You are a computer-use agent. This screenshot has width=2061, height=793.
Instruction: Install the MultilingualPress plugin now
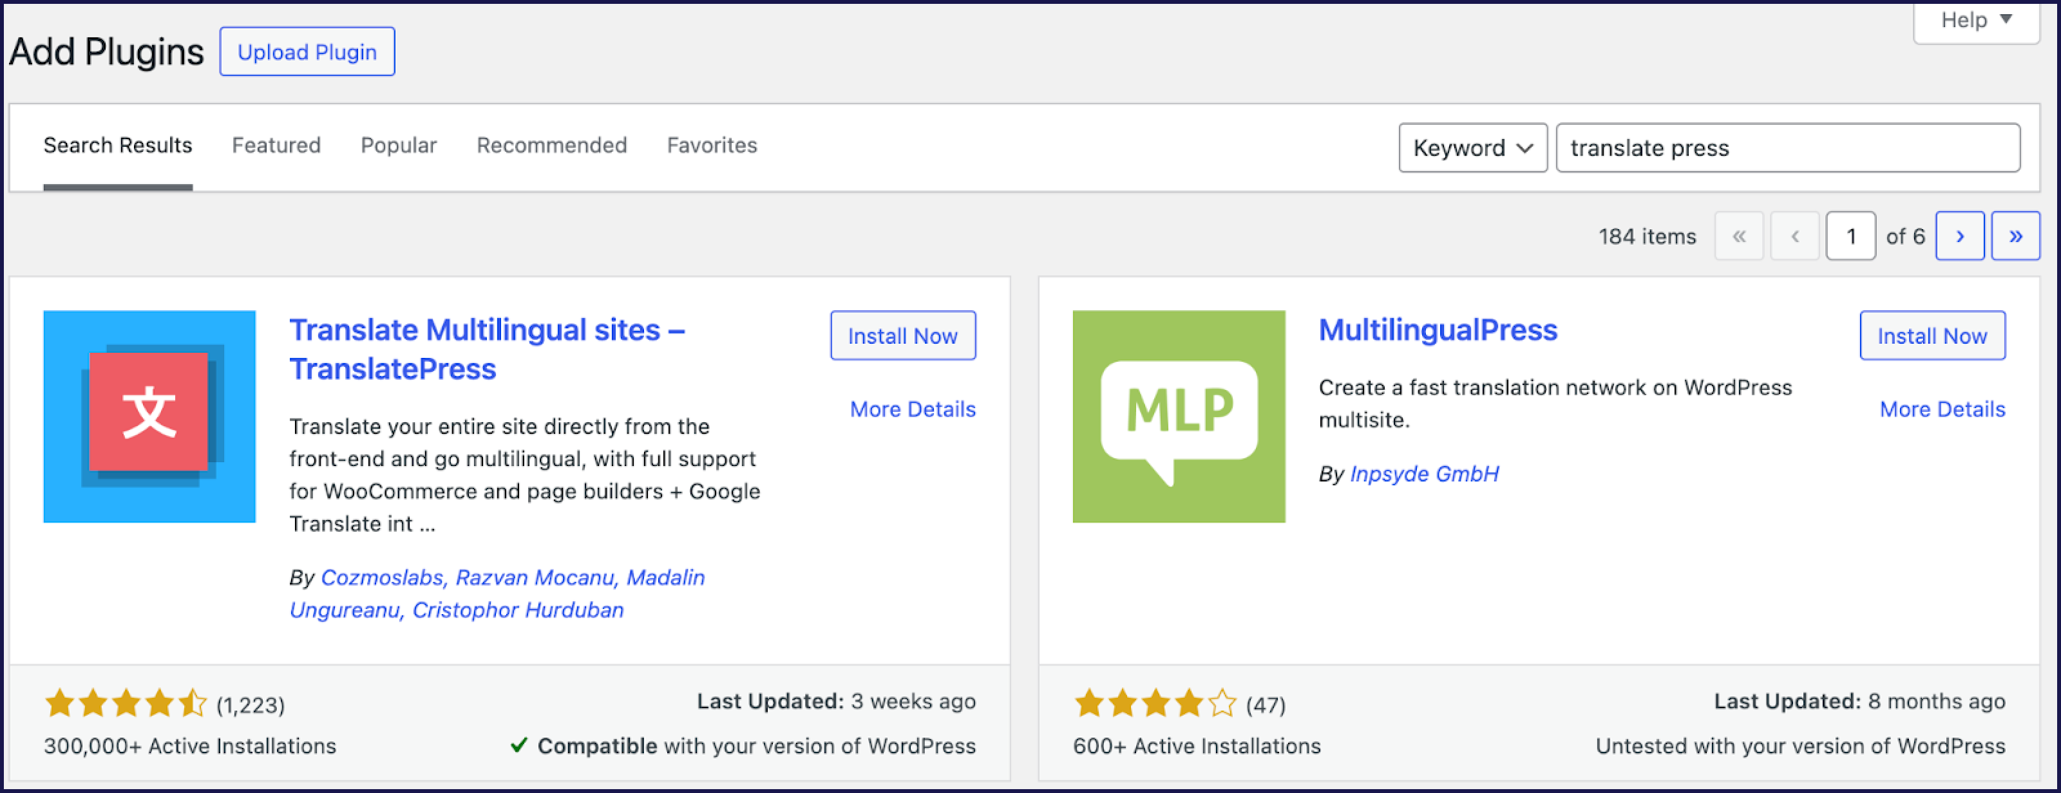[1932, 336]
